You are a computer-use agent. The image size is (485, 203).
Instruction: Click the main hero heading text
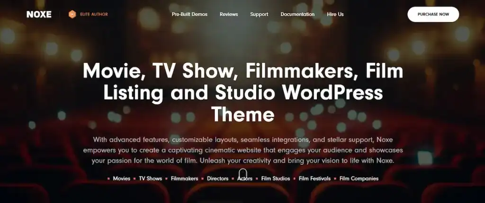click(243, 93)
